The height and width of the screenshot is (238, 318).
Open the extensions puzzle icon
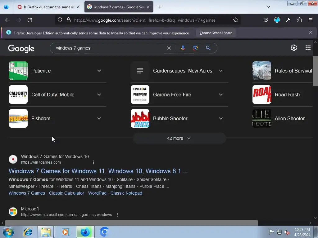[x=299, y=20]
